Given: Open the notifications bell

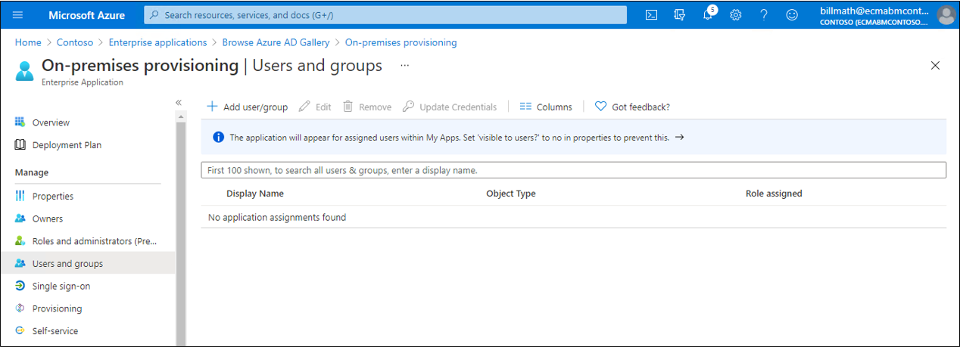Looking at the screenshot, I should pyautogui.click(x=708, y=15).
